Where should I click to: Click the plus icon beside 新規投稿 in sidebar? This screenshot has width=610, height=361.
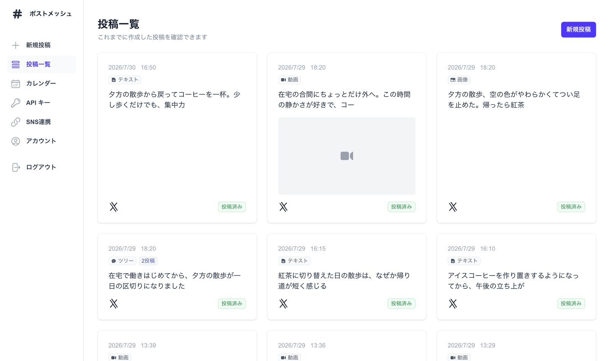pyautogui.click(x=16, y=45)
